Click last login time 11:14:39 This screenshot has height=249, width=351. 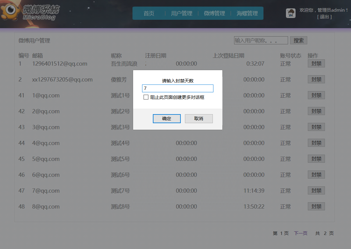pyautogui.click(x=254, y=191)
